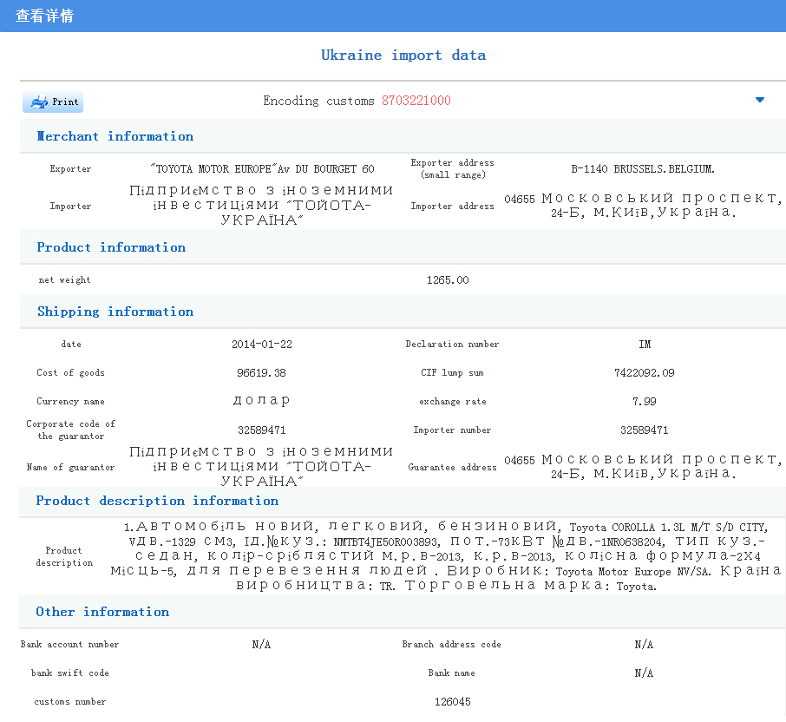The height and width of the screenshot is (722, 786).
Task: Click the 'Cost of goods' label
Action: tap(70, 372)
